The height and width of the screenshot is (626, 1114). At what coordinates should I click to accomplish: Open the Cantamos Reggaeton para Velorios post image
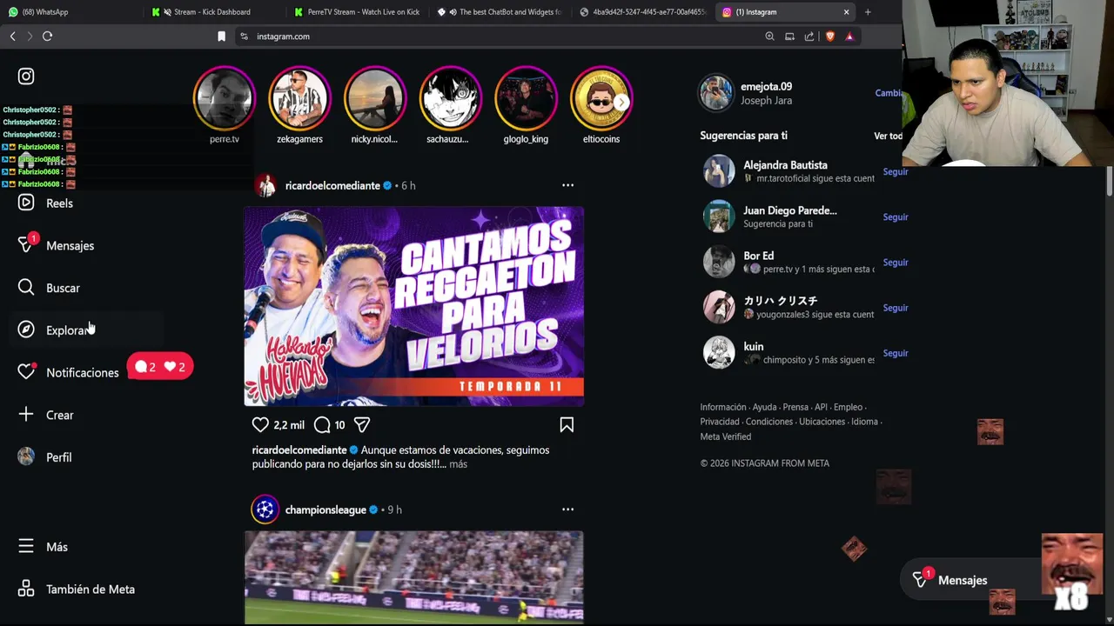click(x=413, y=306)
